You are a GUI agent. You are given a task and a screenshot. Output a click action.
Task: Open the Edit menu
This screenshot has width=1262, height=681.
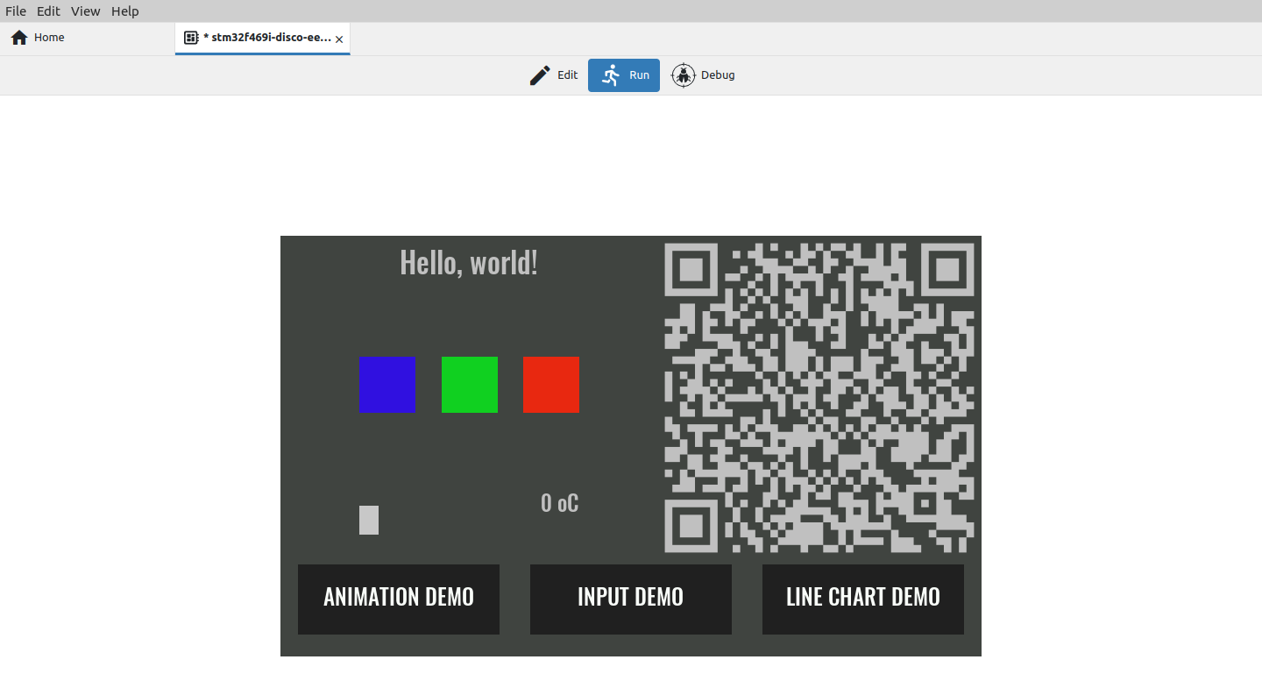tap(48, 11)
